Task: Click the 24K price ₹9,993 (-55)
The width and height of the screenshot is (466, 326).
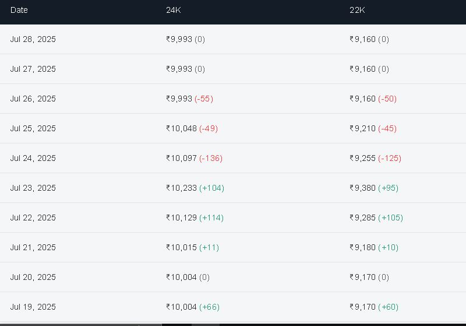Action: point(190,99)
